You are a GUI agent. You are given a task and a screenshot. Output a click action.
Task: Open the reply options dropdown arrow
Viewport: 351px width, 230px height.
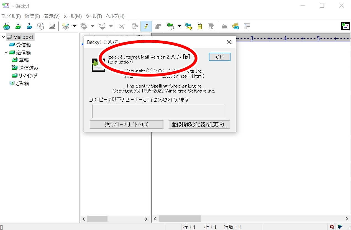(93, 26)
